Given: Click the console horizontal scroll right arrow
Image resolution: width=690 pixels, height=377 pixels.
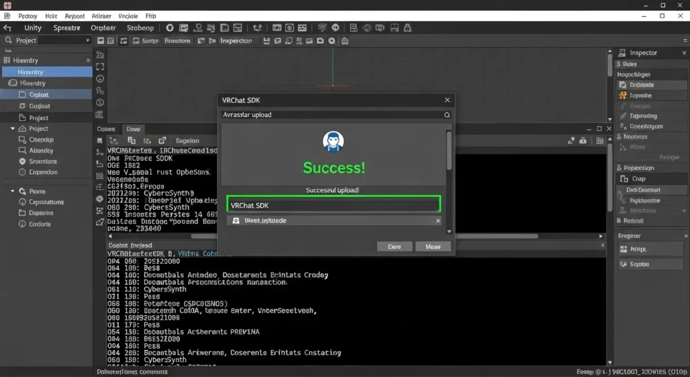Looking at the screenshot, I should pyautogui.click(x=601, y=236).
